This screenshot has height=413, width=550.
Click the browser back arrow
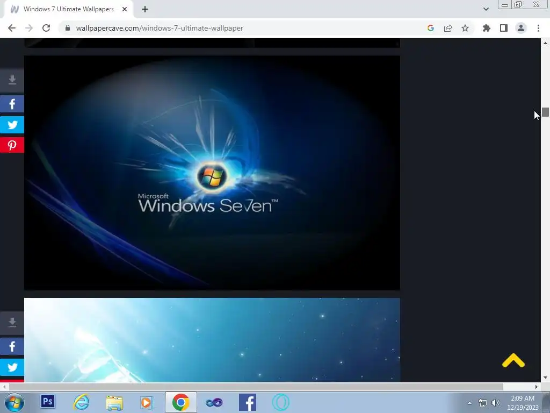[12, 28]
